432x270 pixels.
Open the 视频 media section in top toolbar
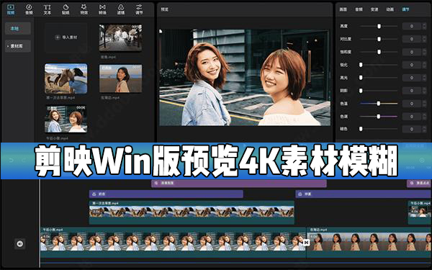(x=11, y=9)
